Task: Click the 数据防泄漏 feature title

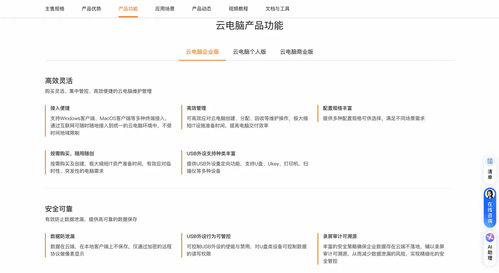Action: 63,236
